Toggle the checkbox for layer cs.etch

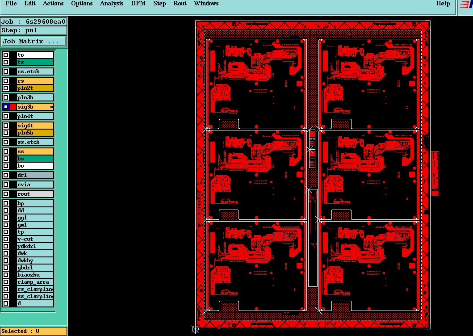coord(6,71)
